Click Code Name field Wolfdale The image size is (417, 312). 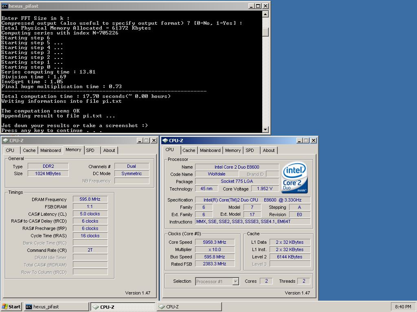pos(217,174)
